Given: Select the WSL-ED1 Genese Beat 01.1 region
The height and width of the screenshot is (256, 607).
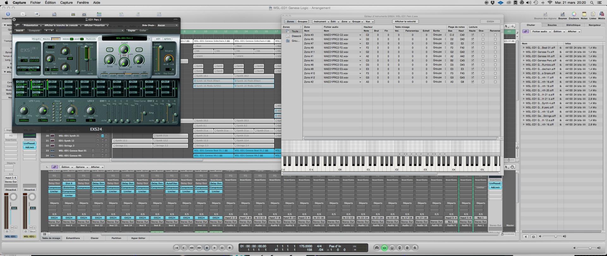Looking at the screenshot, I should [x=213, y=151].
